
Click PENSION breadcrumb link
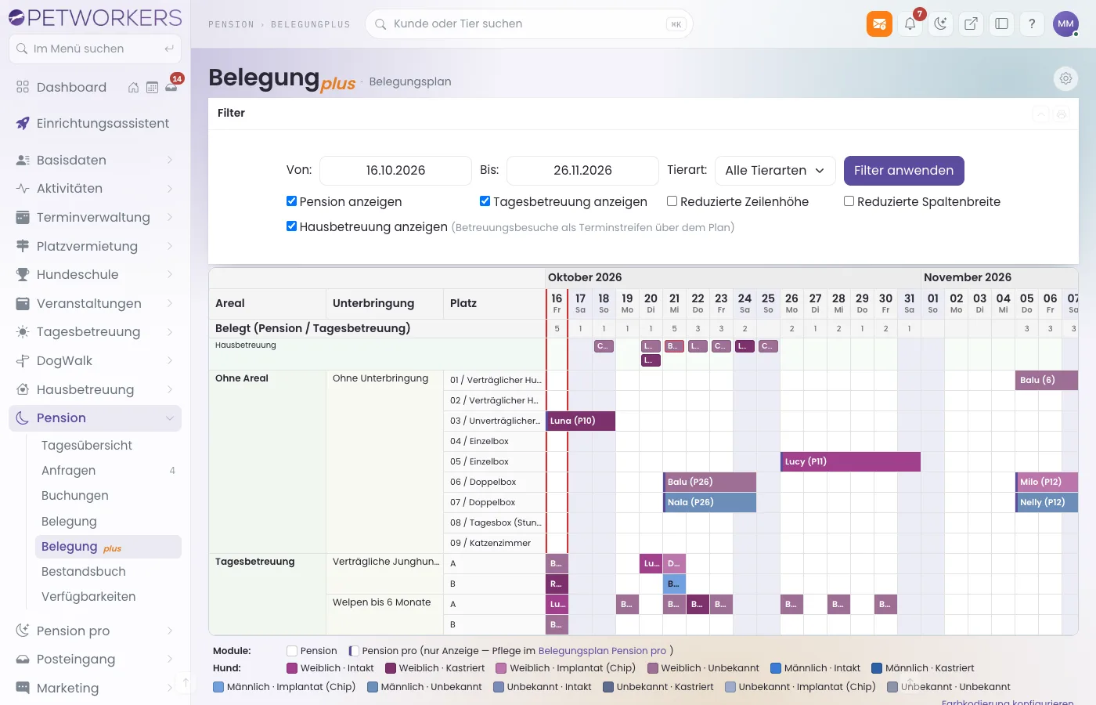(x=231, y=24)
